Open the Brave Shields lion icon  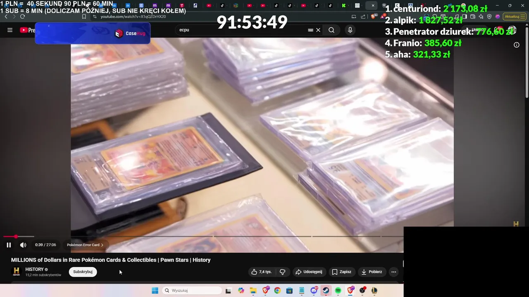373,16
